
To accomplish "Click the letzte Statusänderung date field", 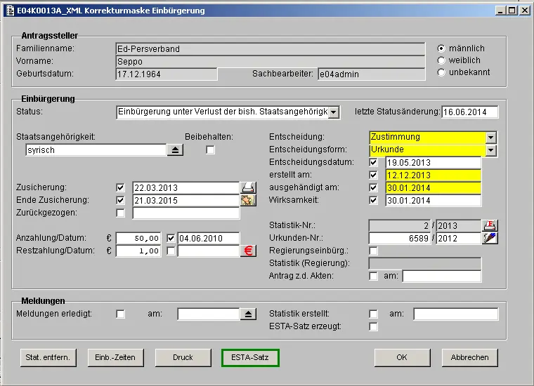I will (x=469, y=112).
